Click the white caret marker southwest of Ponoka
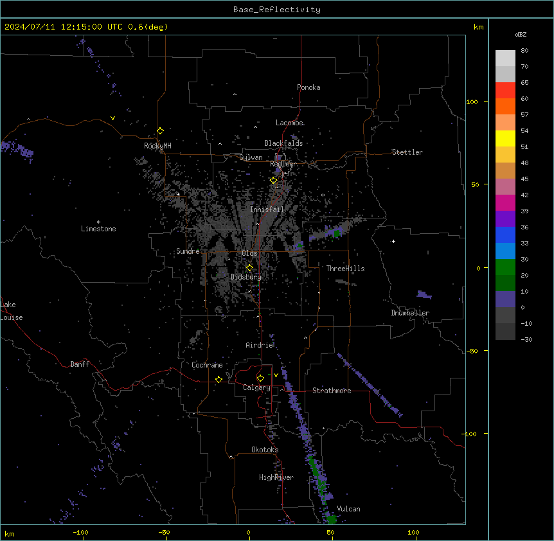554x541 pixels. [x=235, y=94]
